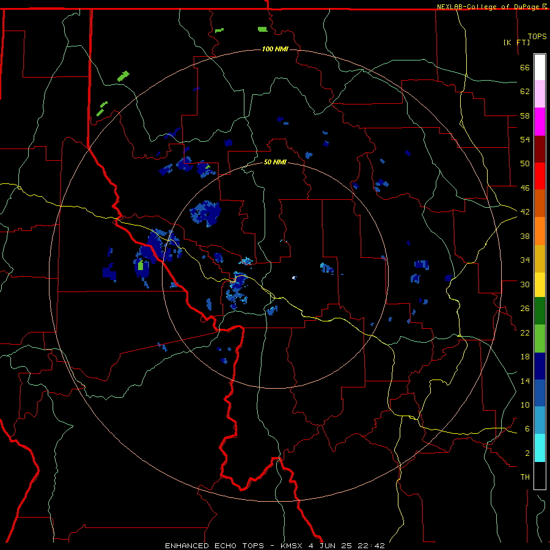
Task: Click the yellow 34 kft legend swatch
Action: (540, 284)
